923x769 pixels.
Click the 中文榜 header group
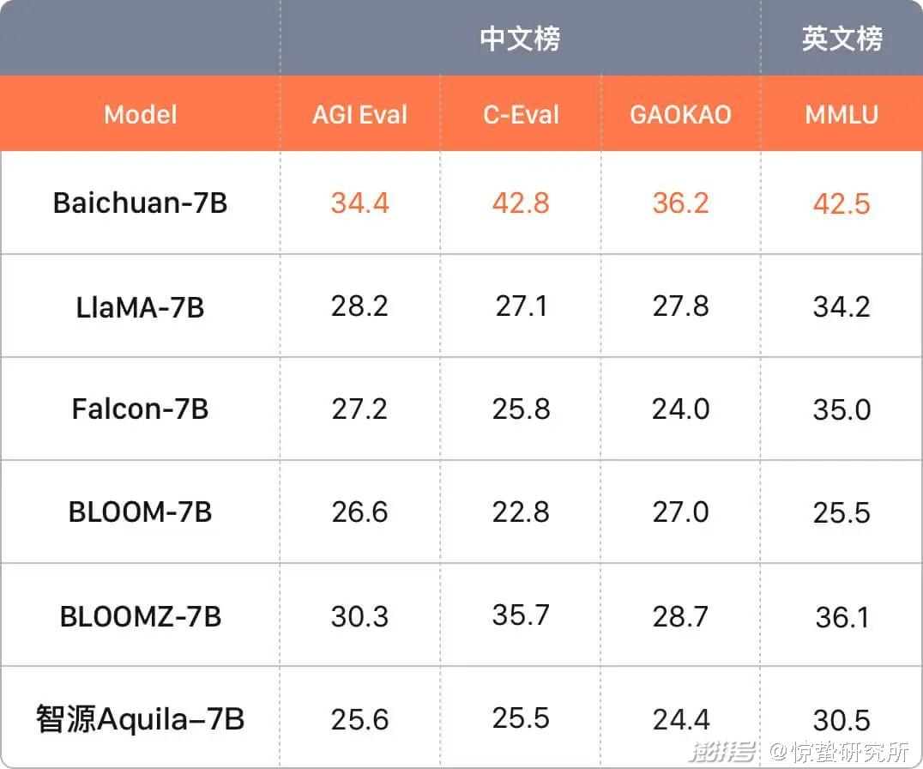click(x=520, y=39)
